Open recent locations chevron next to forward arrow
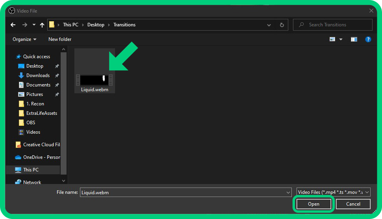 (34, 25)
